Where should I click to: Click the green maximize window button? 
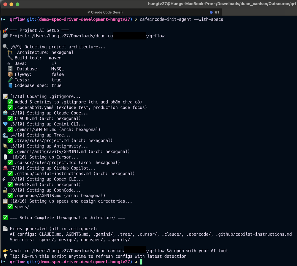click(x=17, y=4)
